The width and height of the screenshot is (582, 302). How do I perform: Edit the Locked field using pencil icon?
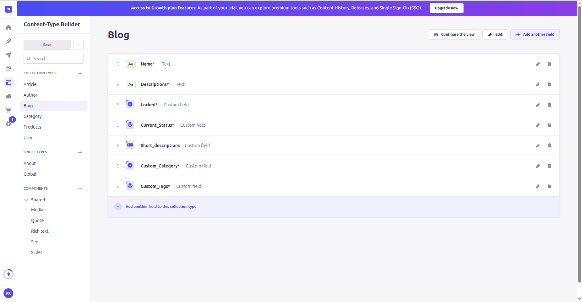click(538, 105)
